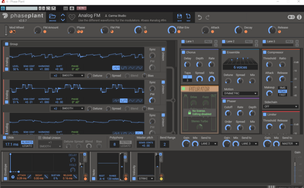Click the favorite heart icon

coord(72,18)
